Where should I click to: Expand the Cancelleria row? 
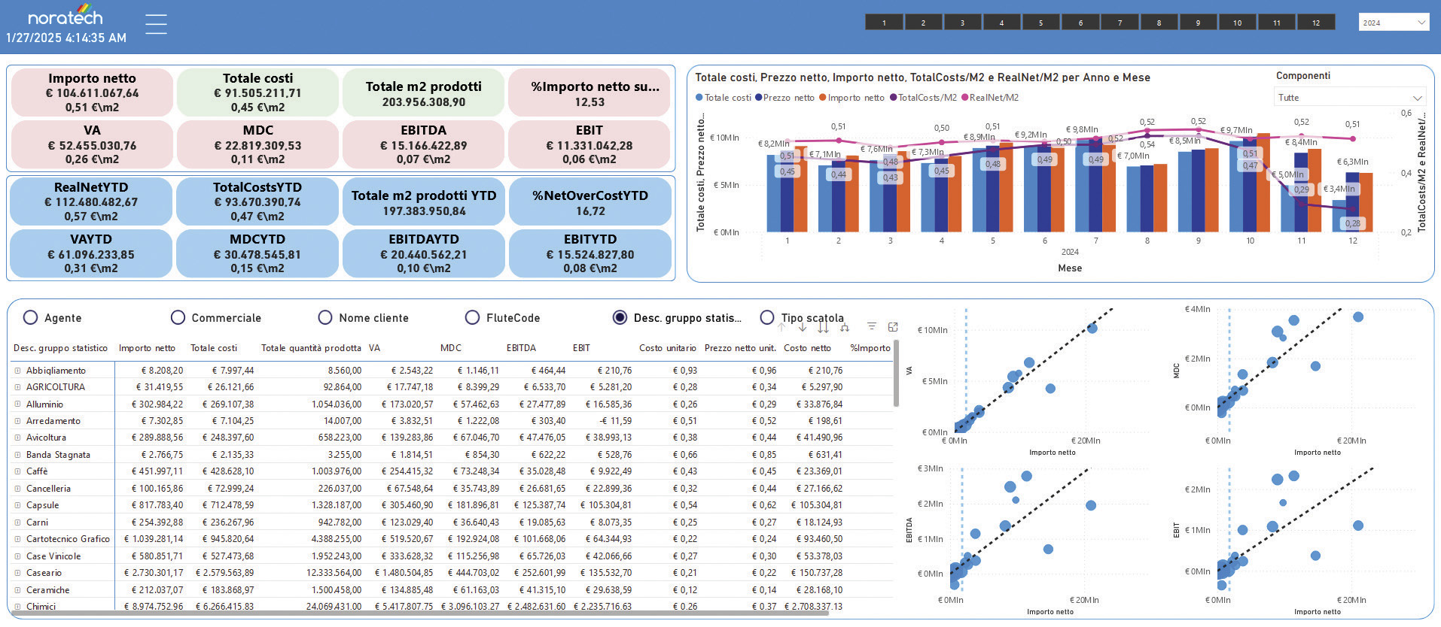pyautogui.click(x=17, y=489)
